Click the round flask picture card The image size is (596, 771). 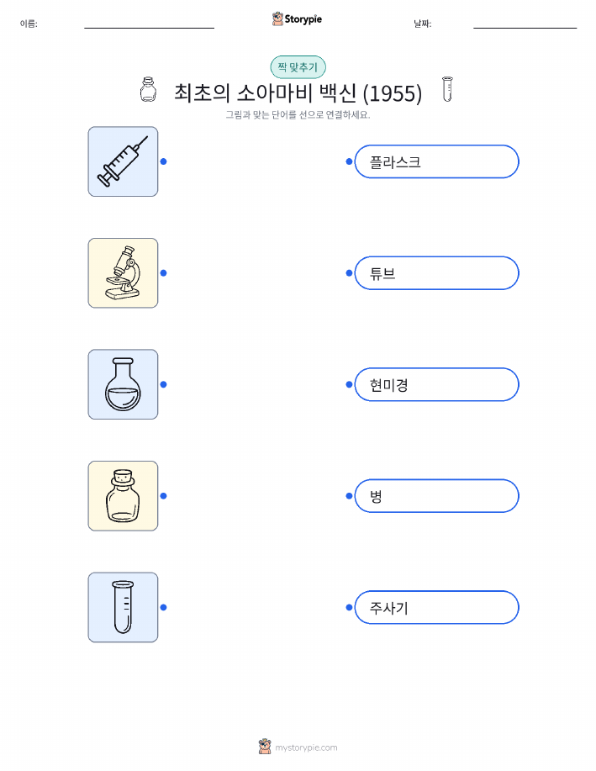point(123,384)
